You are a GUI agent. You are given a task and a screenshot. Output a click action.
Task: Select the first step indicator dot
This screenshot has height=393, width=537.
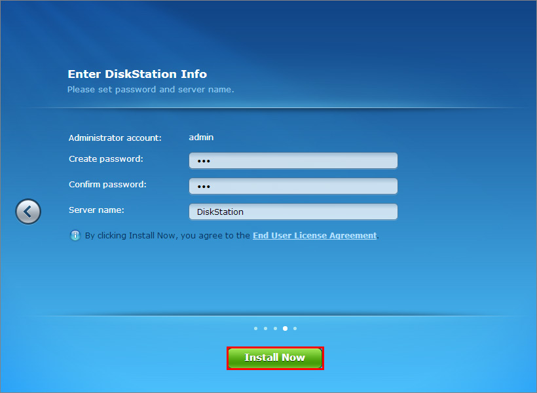[255, 329]
